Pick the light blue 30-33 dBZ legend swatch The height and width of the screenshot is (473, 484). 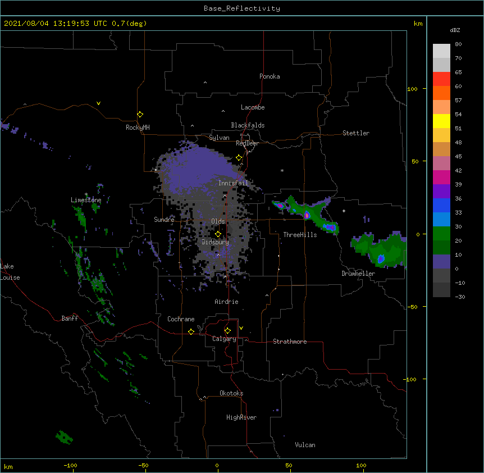(441, 220)
